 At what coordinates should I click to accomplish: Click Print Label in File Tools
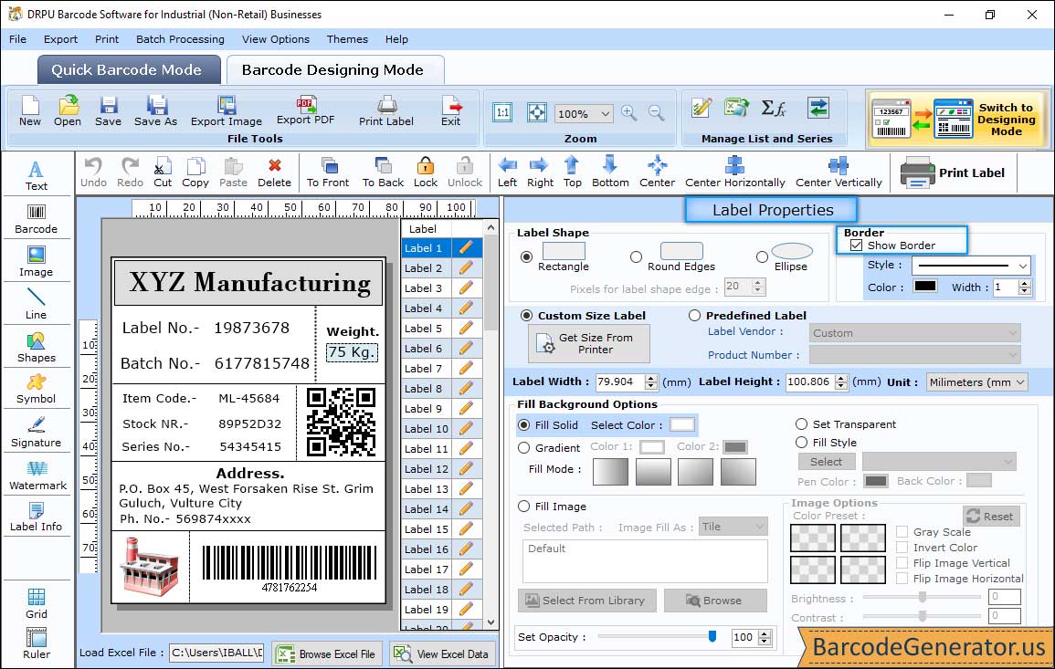point(386,111)
